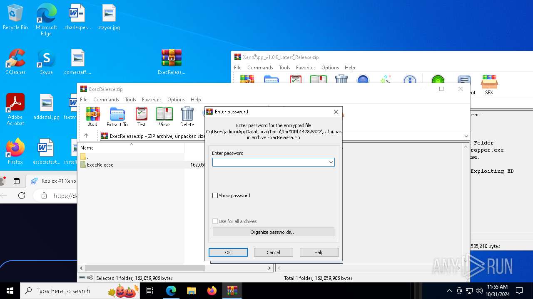Select the ExecRelease archive on desktop
This screenshot has width=533, height=299.
(172, 62)
